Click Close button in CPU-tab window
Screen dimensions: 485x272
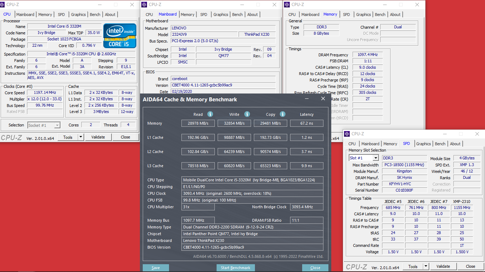point(125,137)
